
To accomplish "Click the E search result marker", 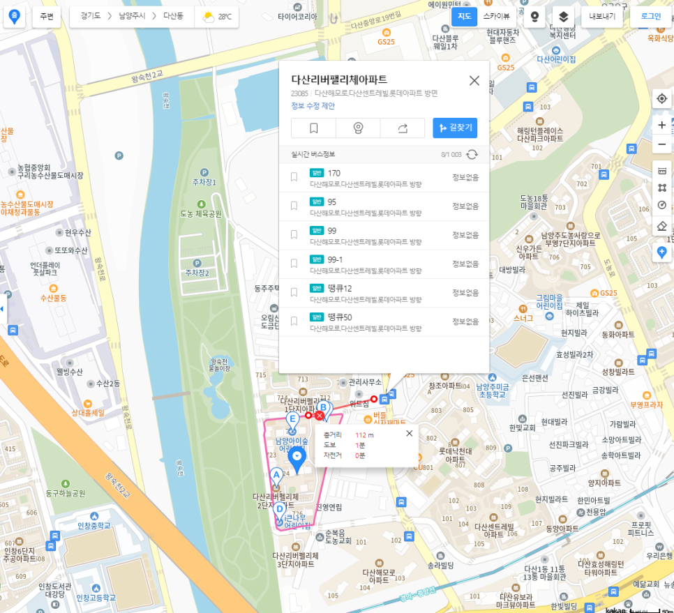I will point(293,421).
